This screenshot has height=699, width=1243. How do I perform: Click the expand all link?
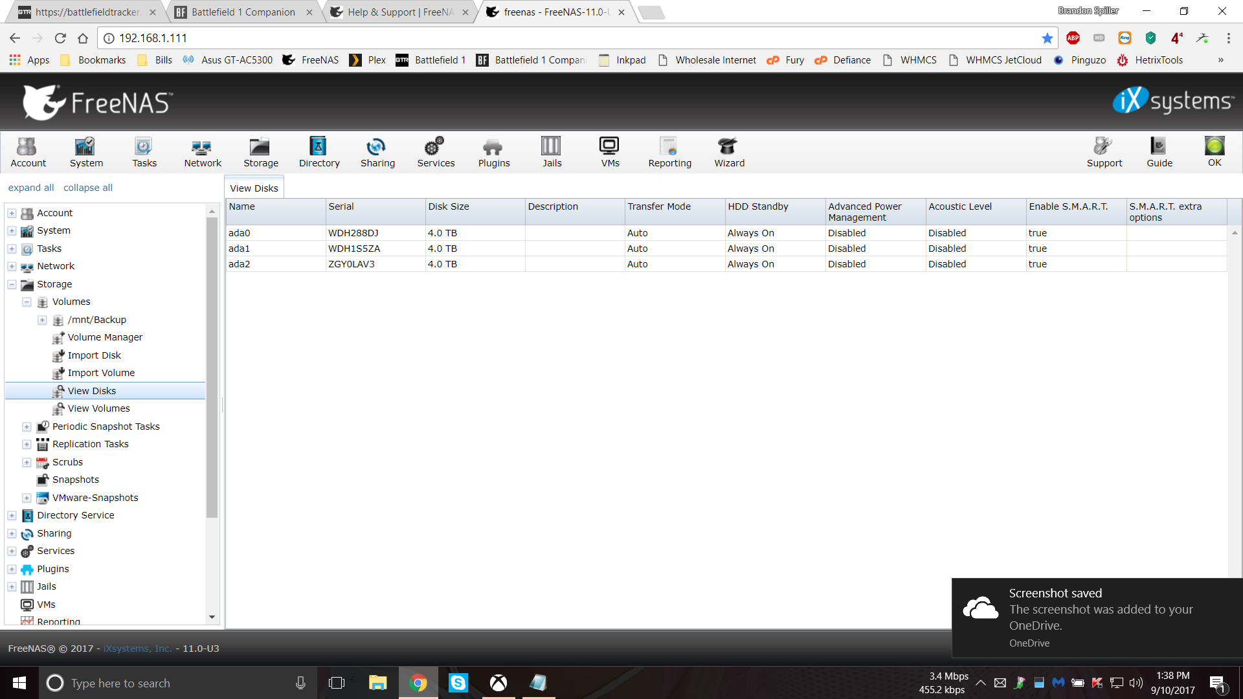[31, 188]
